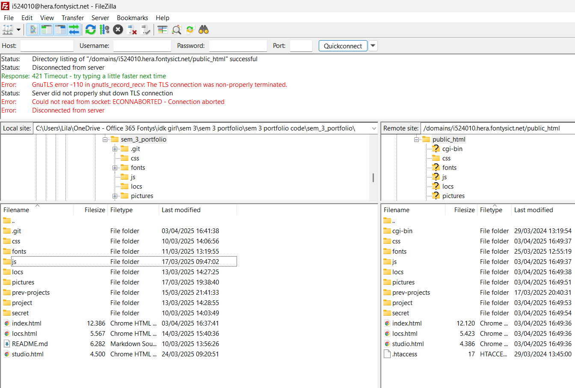Collapse the sem_3_portfolio local tree node
Viewport: 575px width, 388px height.
pos(105,139)
